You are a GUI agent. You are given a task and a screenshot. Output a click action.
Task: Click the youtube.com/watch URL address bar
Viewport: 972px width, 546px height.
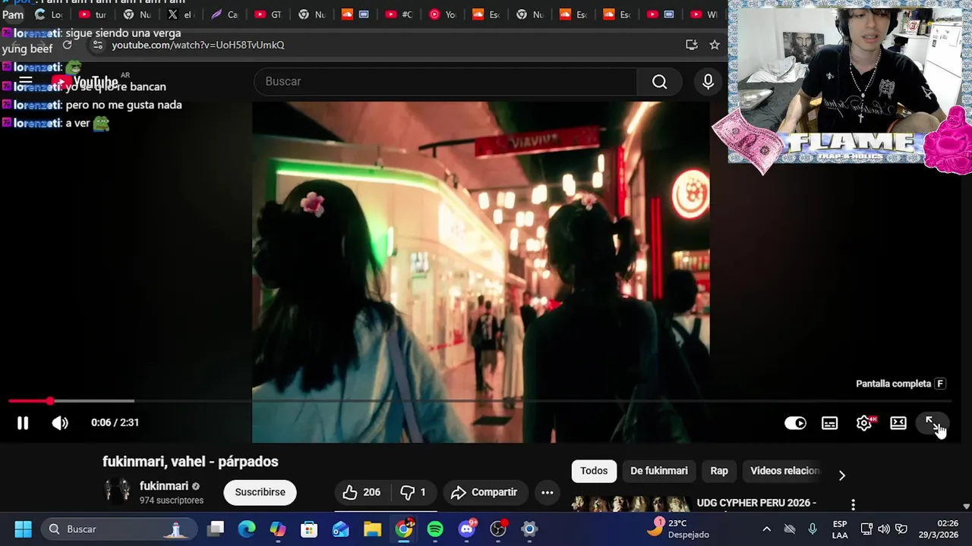coord(198,45)
